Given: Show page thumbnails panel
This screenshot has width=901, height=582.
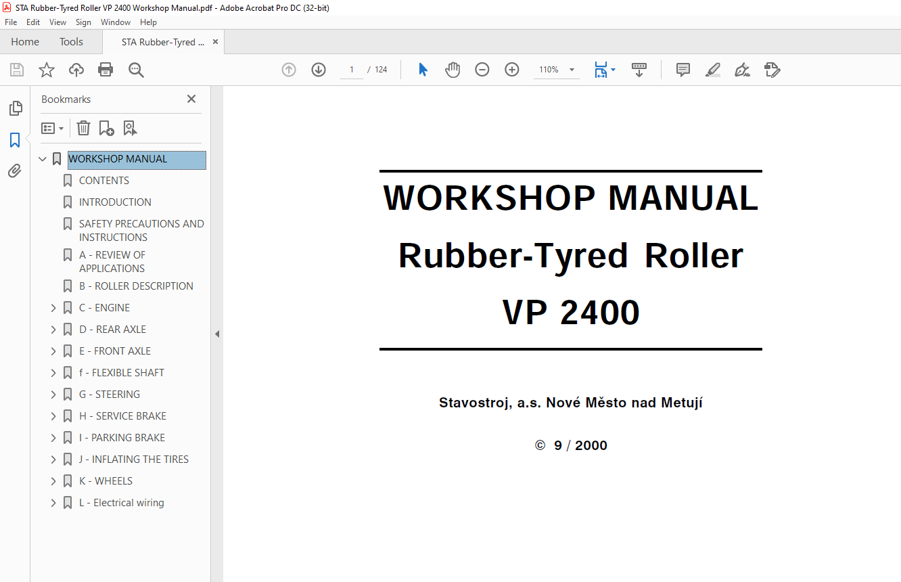Looking at the screenshot, I should (15, 108).
